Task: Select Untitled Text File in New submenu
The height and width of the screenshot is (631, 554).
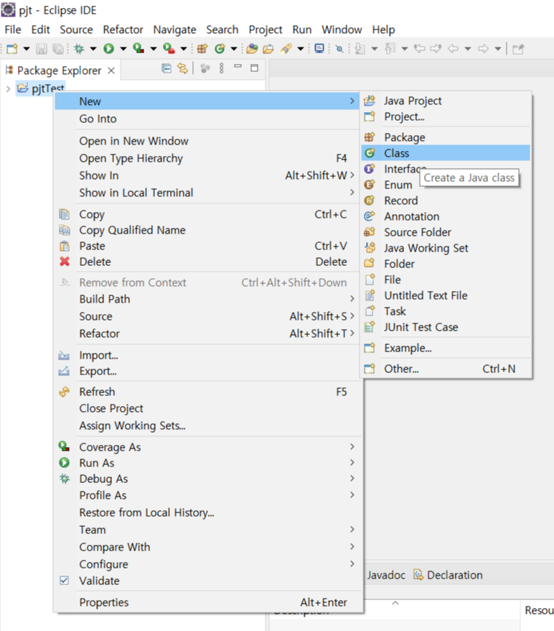Action: (x=446, y=295)
